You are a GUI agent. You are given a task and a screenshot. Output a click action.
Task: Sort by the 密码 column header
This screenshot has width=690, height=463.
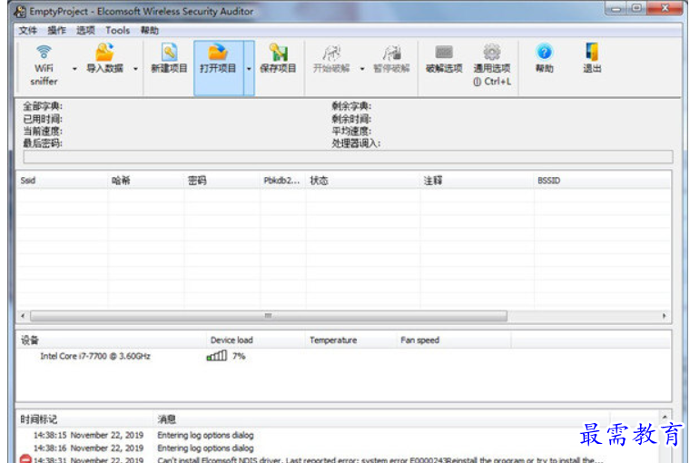coord(222,181)
